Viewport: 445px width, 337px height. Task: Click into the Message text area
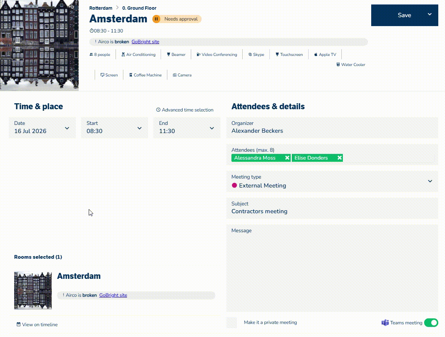332,268
